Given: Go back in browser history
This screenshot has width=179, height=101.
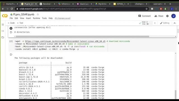Looking at the screenshot, I should 3,9.
